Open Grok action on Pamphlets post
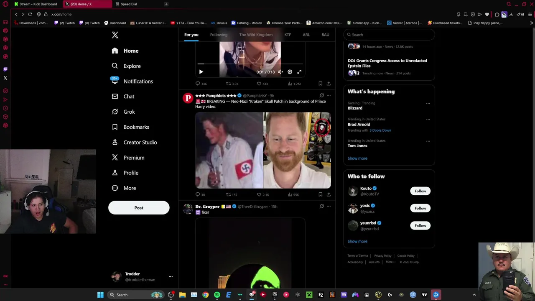Viewport: 535px width, 301px height. point(321,95)
